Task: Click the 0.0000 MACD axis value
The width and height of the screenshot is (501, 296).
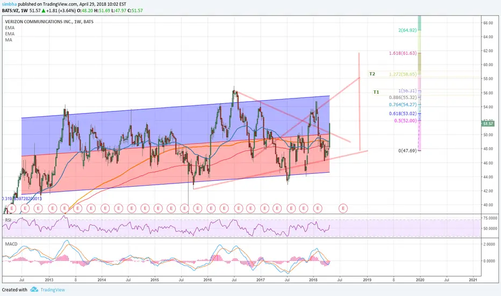Action: point(489,261)
